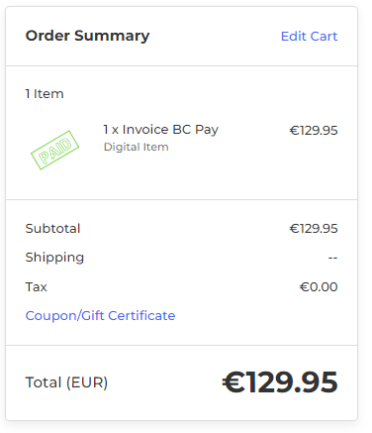Click the Total (EUR) label
The height and width of the screenshot is (433, 372).
[66, 382]
